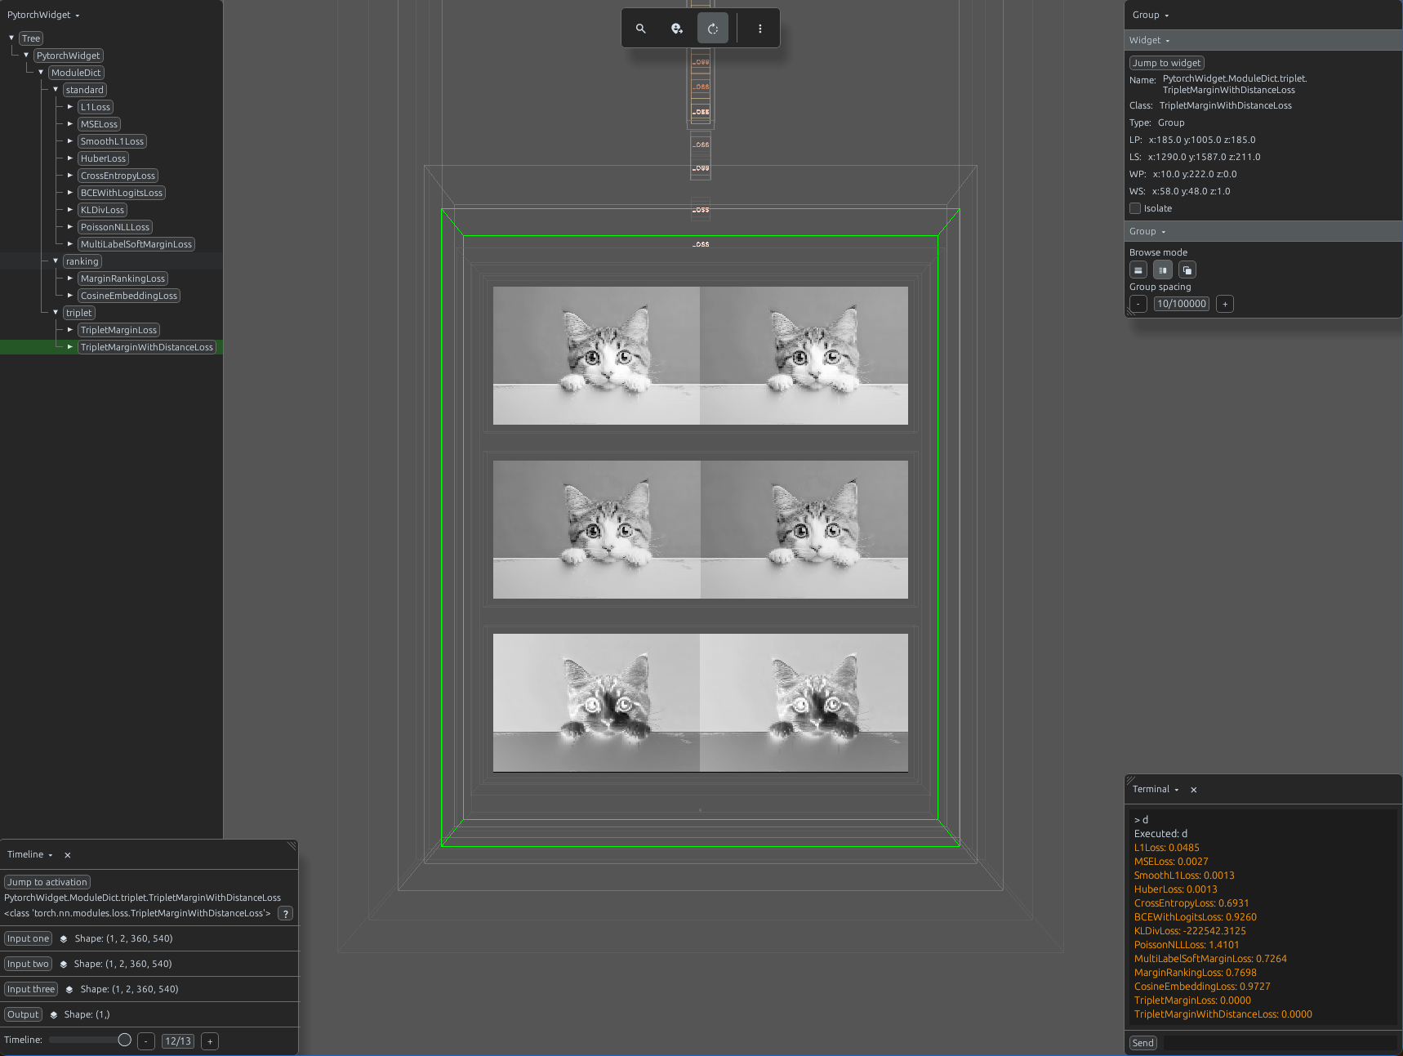The width and height of the screenshot is (1403, 1056).
Task: Expand the TripletMarginLoss tree node
Action: (70, 330)
